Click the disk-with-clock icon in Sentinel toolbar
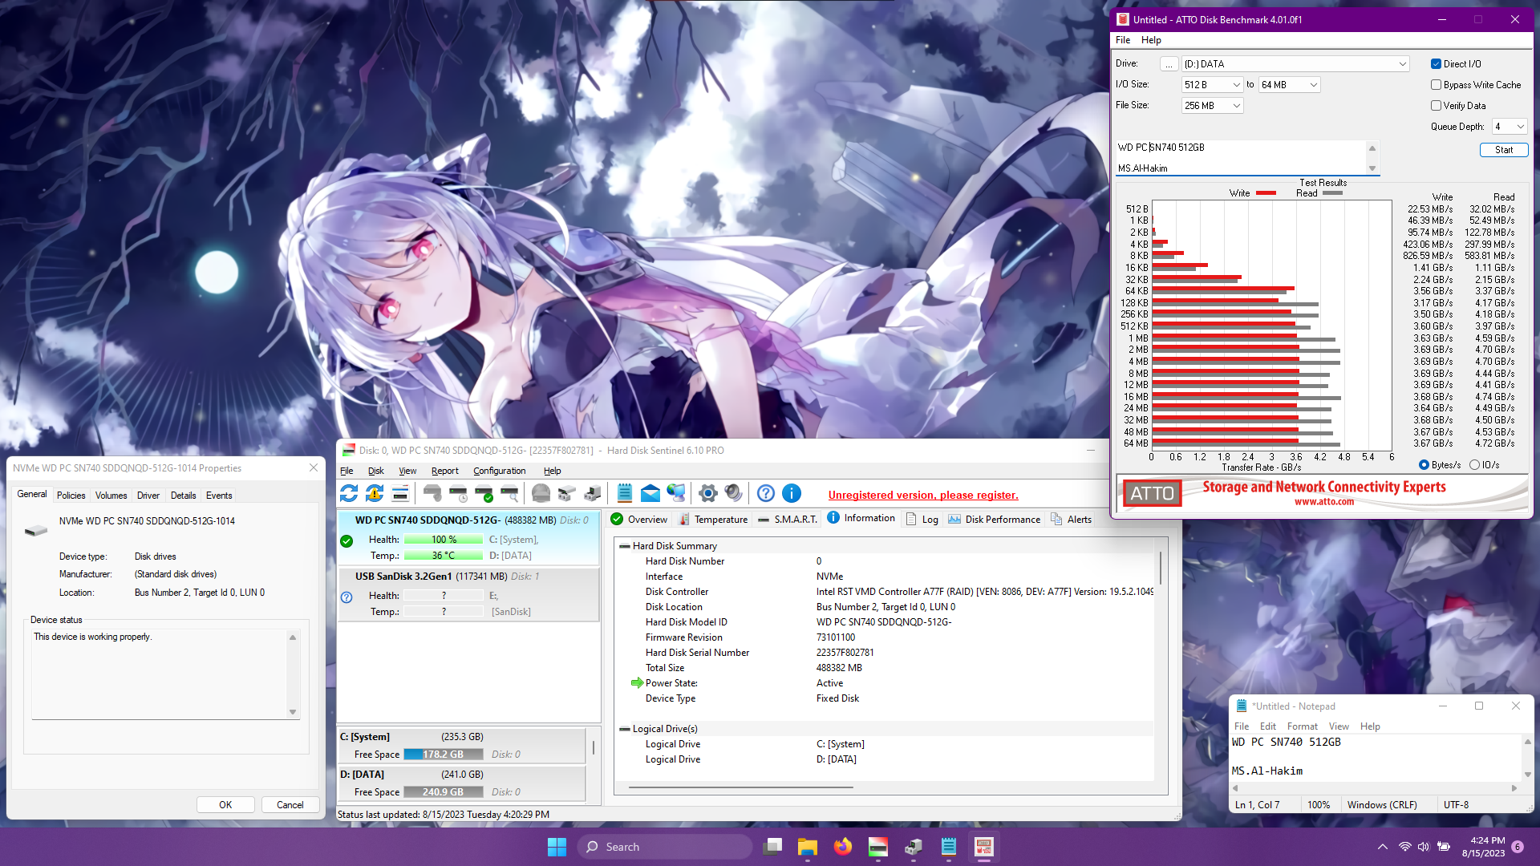1540x866 pixels. tap(458, 493)
